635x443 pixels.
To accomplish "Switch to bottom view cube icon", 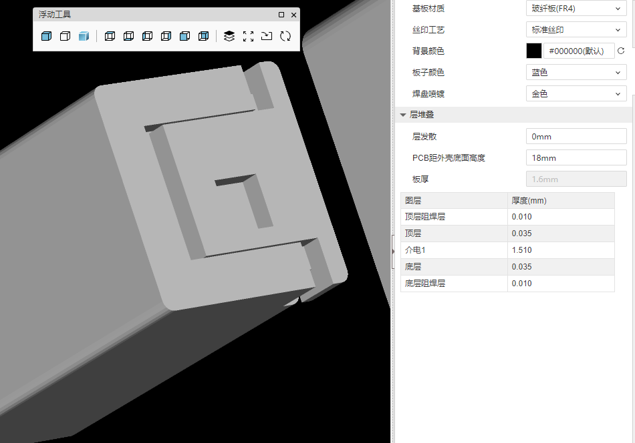I will (x=129, y=36).
